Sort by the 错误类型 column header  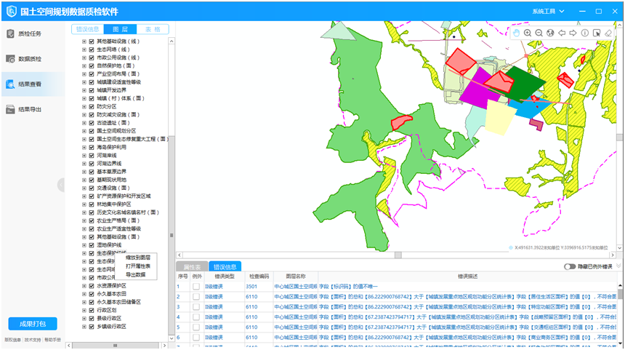click(224, 277)
